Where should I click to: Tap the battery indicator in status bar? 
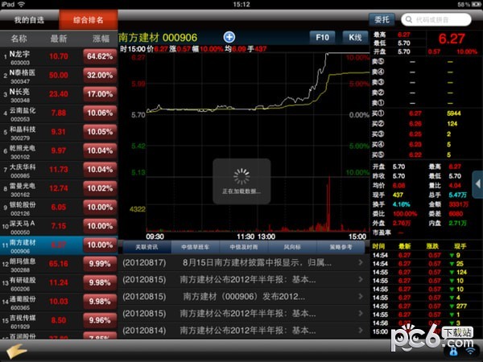click(476, 4)
